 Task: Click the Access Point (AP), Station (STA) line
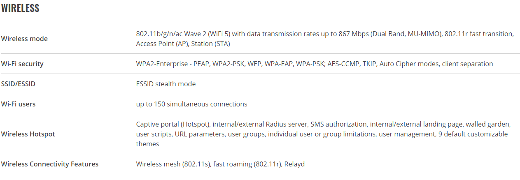[183, 44]
